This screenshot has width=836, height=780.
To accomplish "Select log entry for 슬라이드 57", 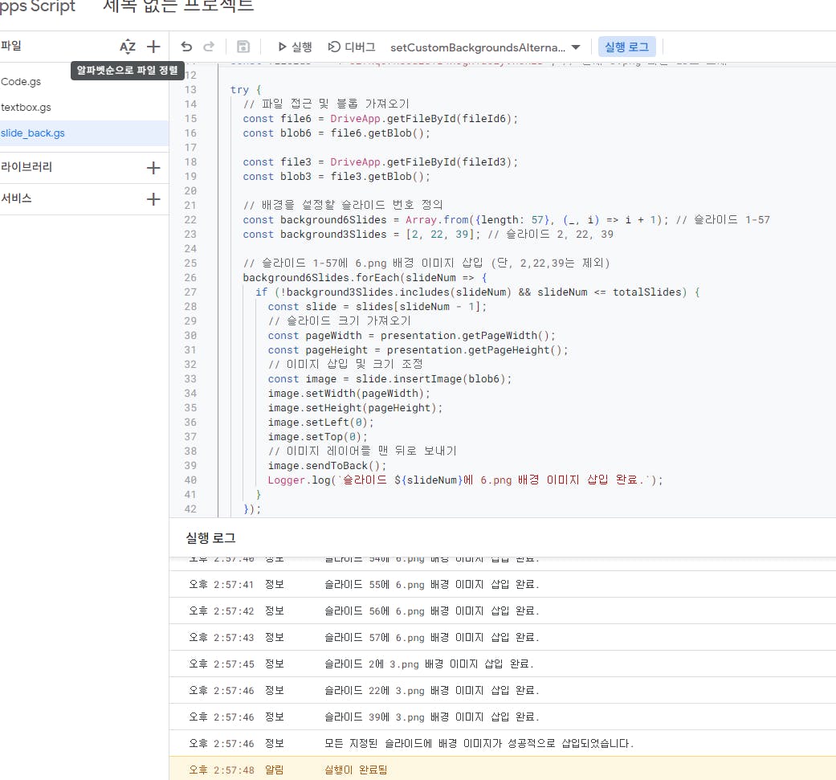I will tap(502, 638).
